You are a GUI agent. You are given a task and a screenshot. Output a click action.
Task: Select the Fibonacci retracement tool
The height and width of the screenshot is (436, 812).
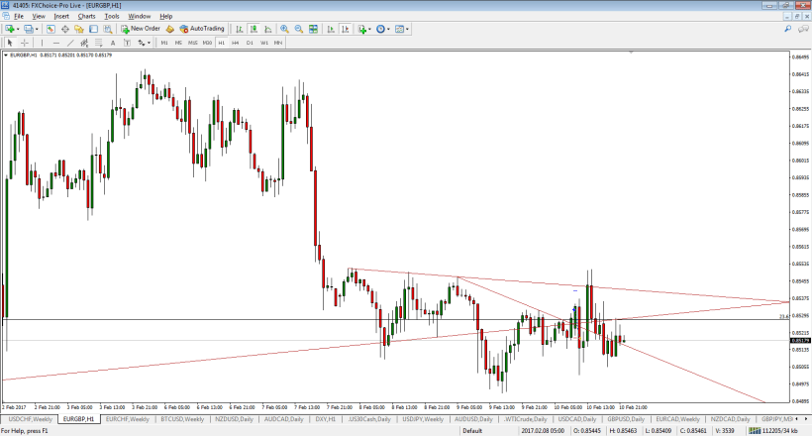pyautogui.click(x=98, y=43)
